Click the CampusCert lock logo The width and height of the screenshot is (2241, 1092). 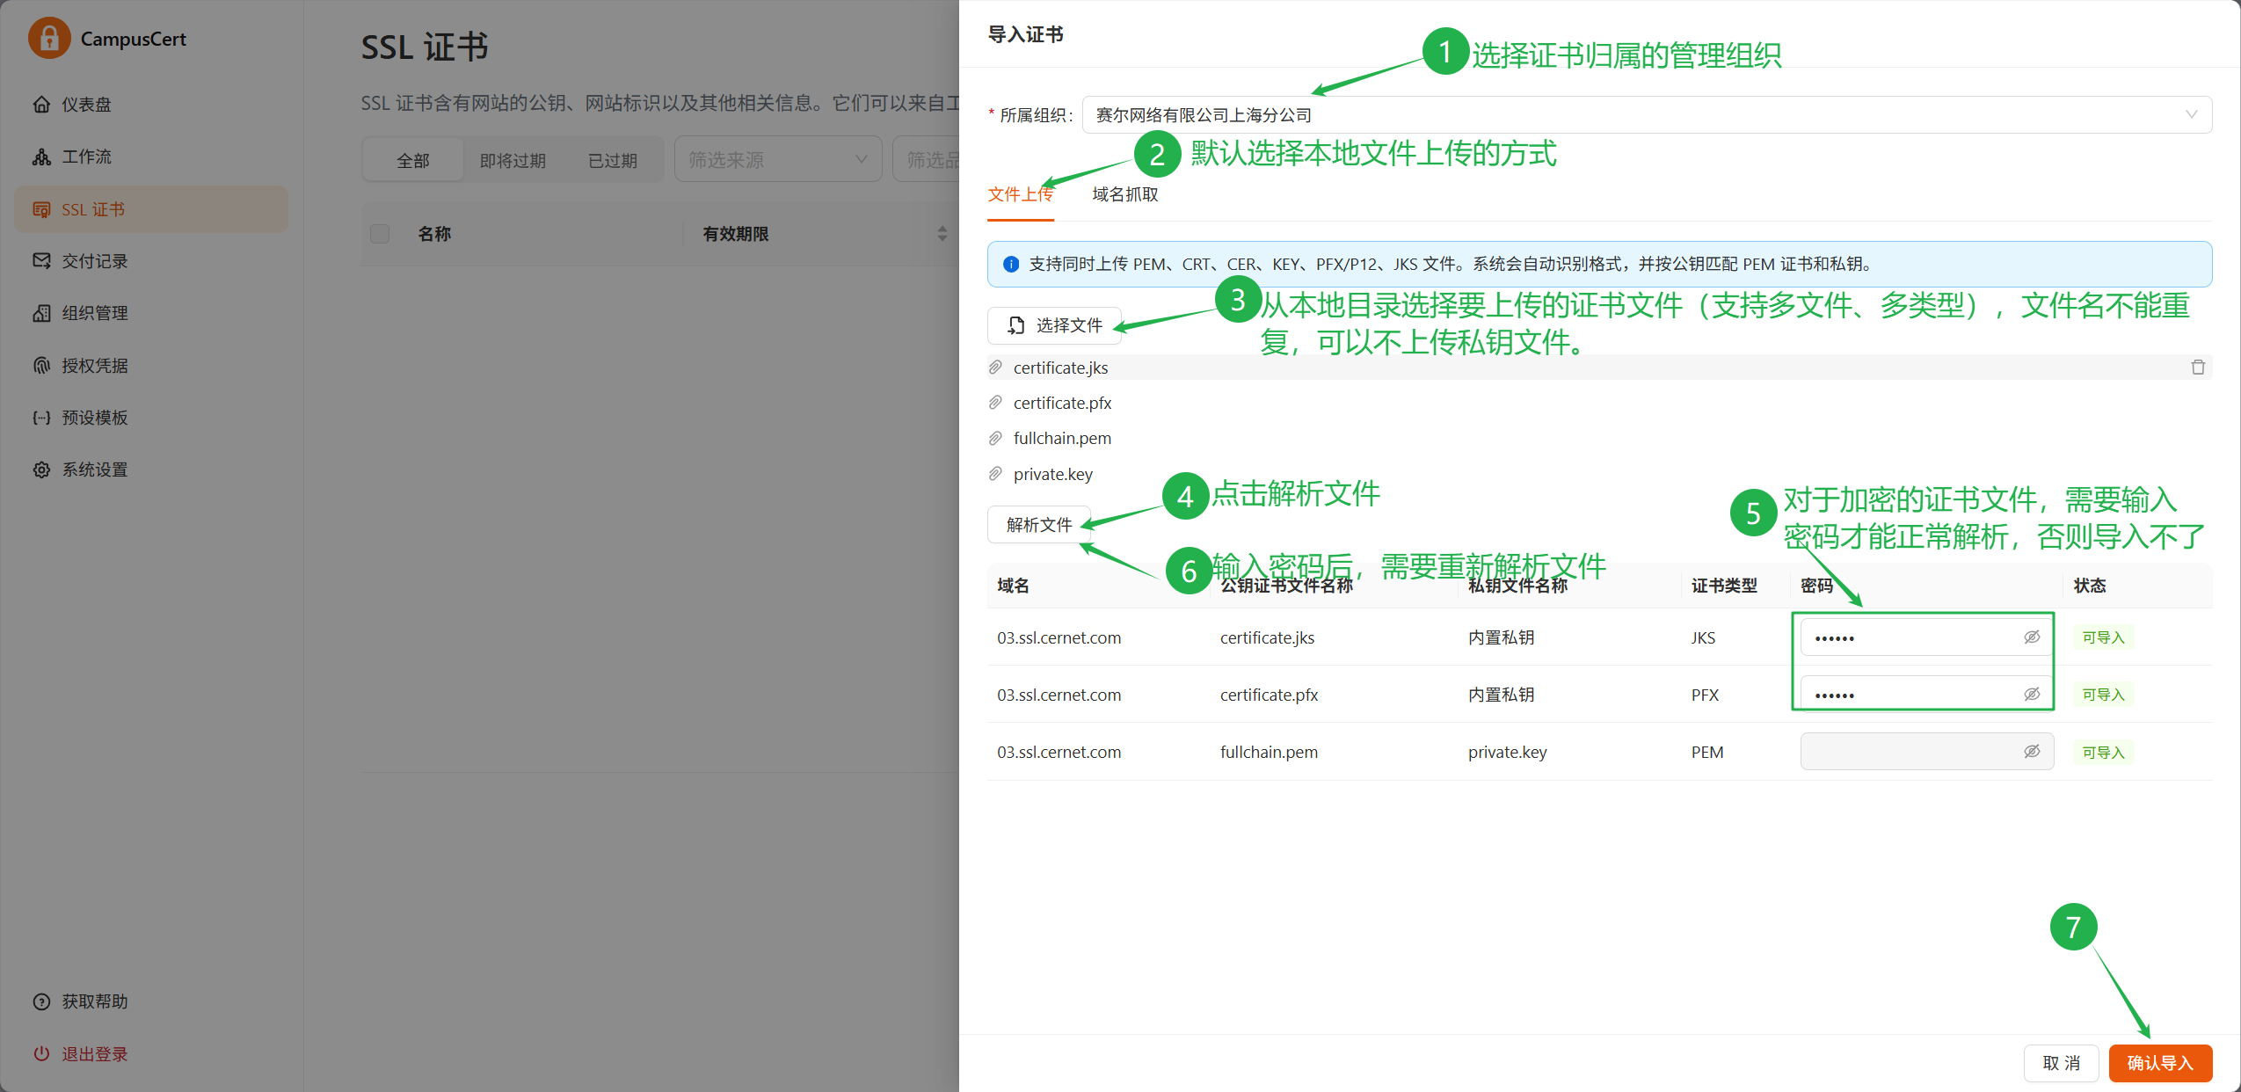pos(49,39)
